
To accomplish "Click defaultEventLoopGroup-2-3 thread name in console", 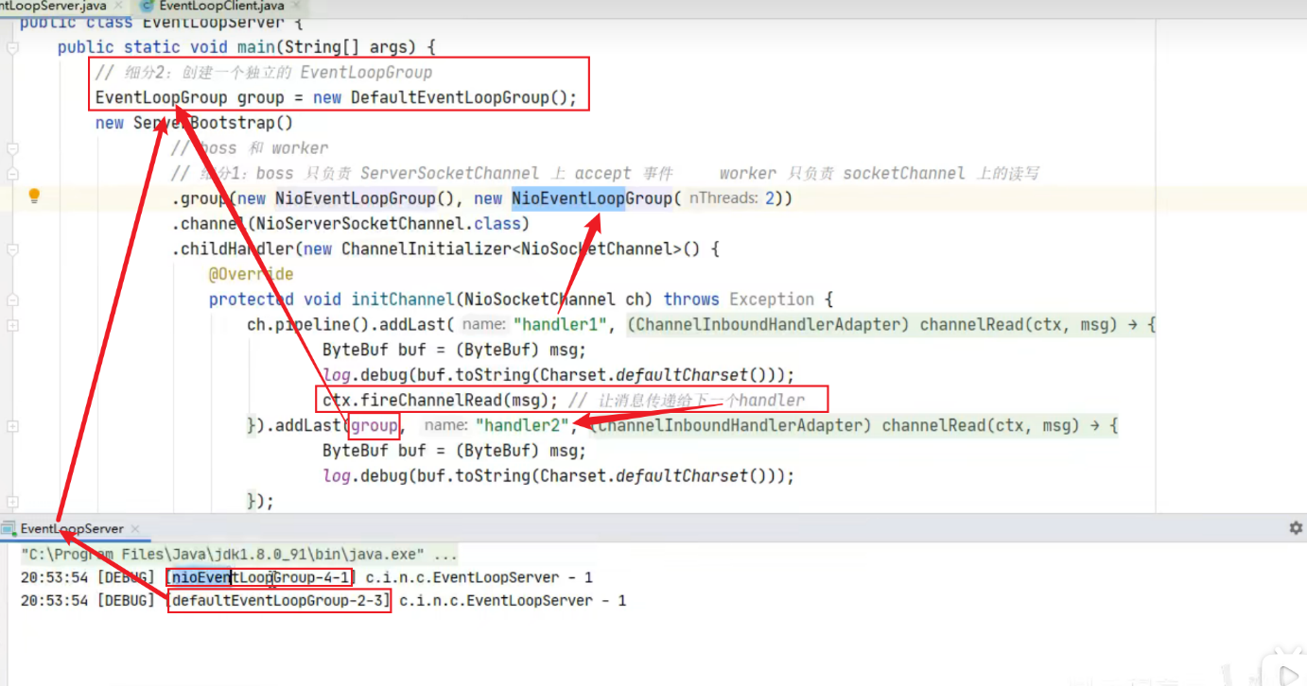I will [x=280, y=601].
